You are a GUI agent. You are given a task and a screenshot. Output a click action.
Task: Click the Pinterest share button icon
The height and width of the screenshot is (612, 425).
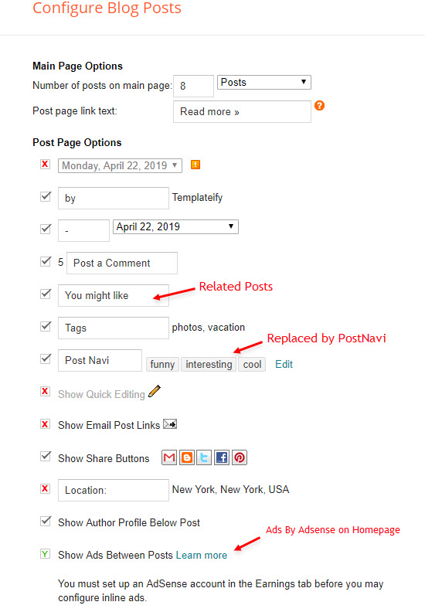point(240,457)
